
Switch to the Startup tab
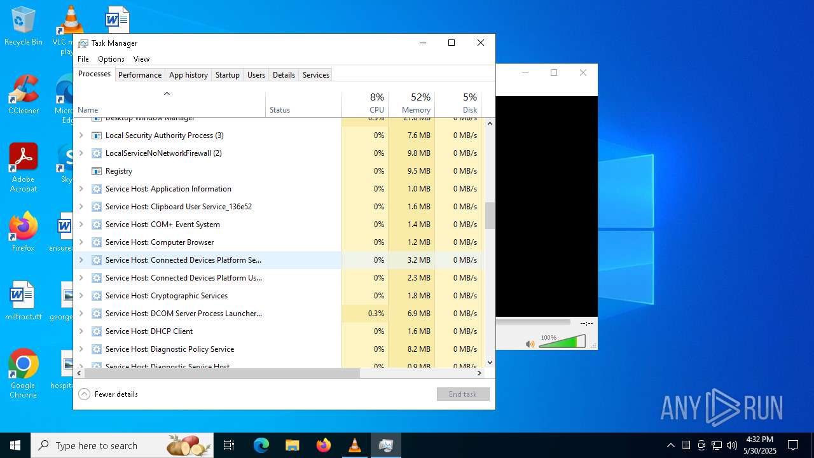click(x=227, y=75)
